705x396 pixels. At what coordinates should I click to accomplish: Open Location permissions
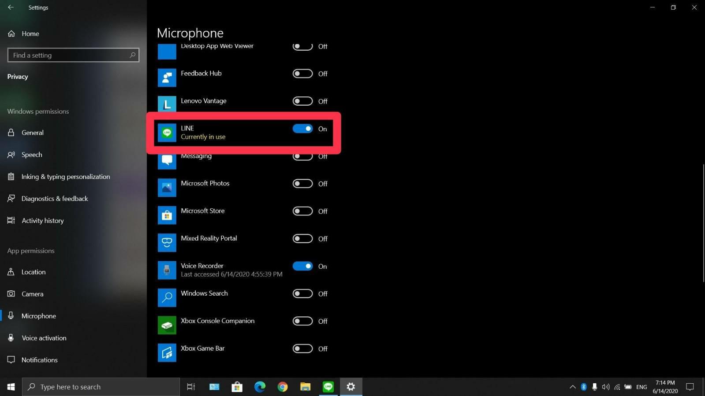73,272
